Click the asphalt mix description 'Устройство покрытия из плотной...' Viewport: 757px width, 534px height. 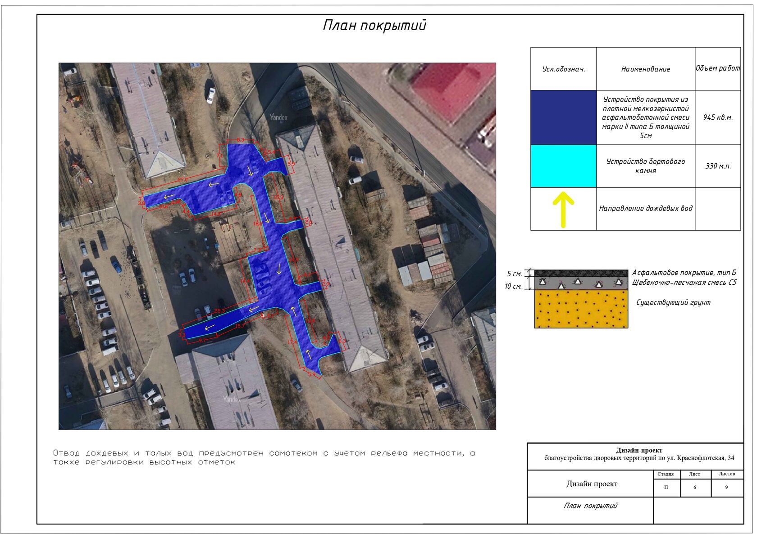(646, 117)
